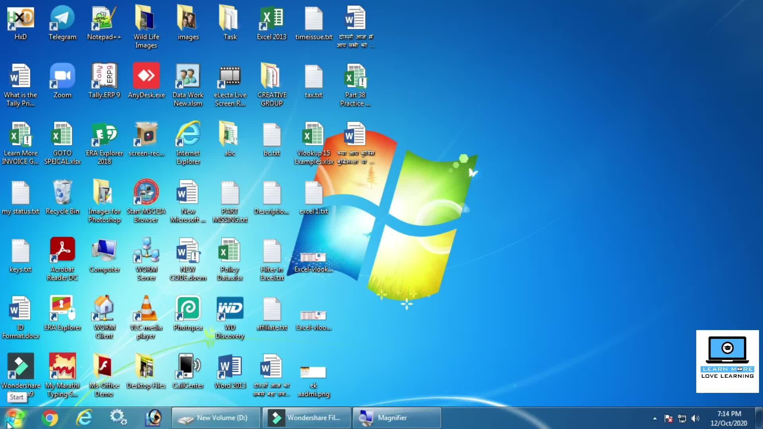Open the Action Center flag icon
This screenshot has height=429, width=763.
[x=668, y=418]
